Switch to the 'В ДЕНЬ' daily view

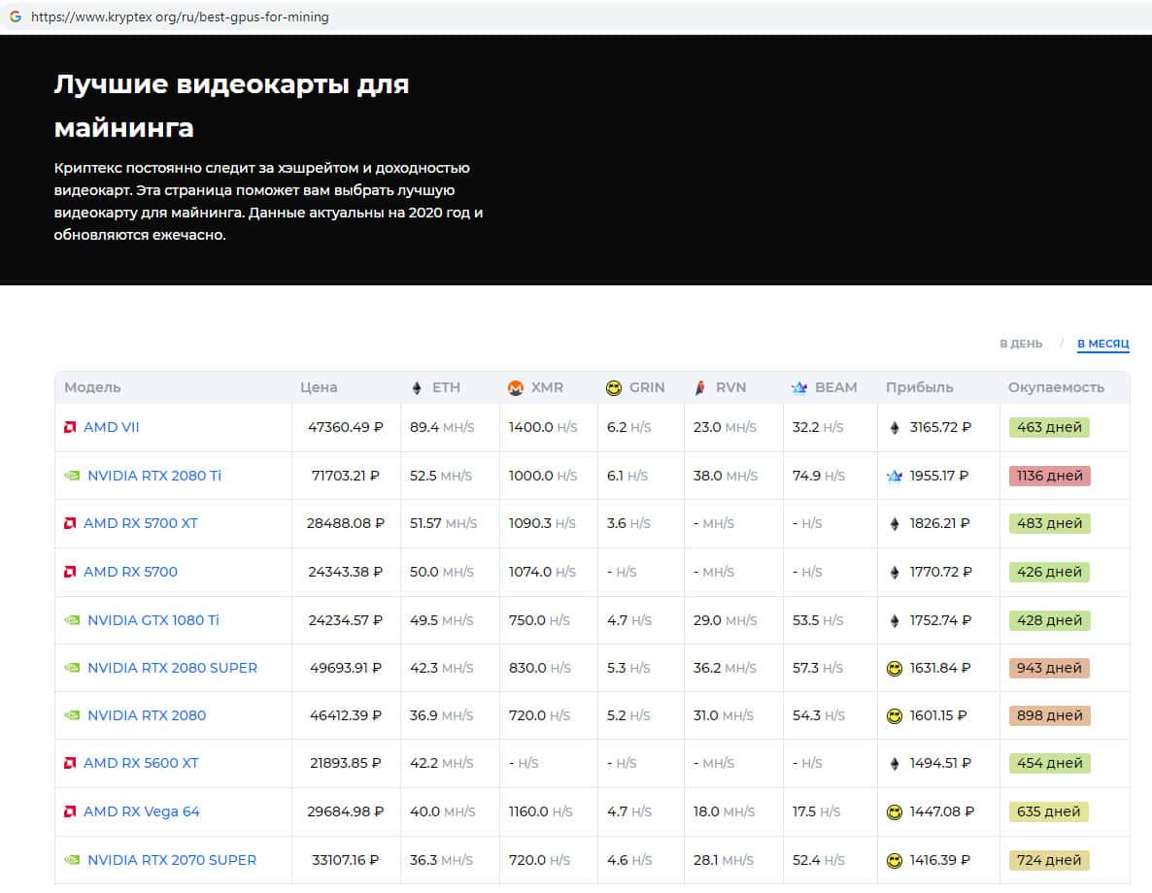1021,344
